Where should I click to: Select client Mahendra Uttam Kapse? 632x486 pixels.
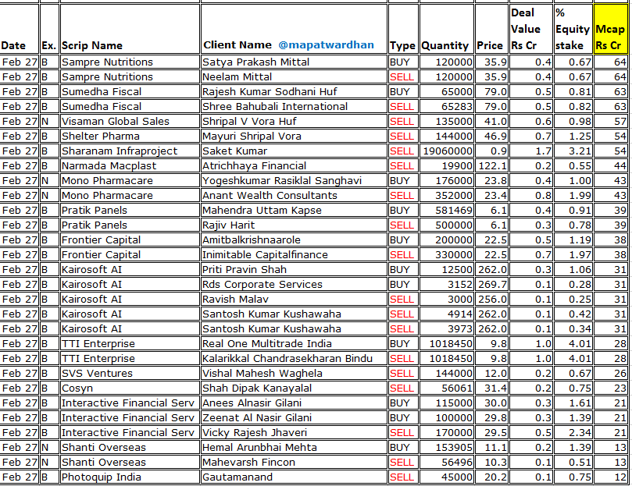pos(262,211)
